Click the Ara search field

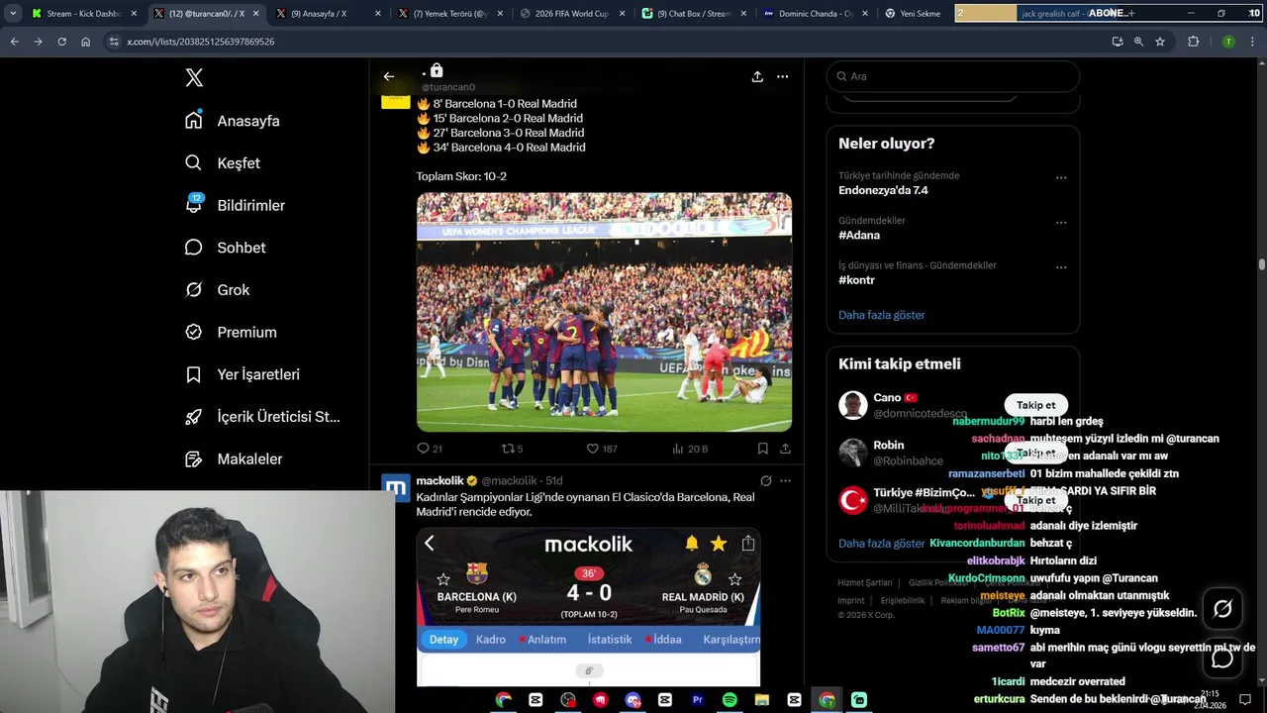click(953, 76)
